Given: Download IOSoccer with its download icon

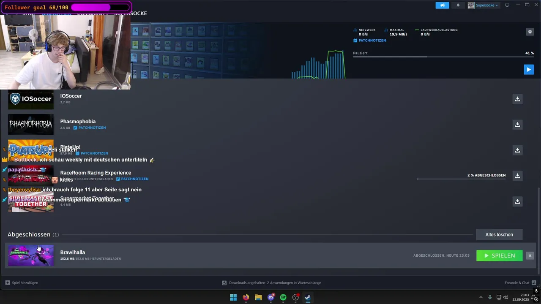Looking at the screenshot, I should tap(517, 99).
